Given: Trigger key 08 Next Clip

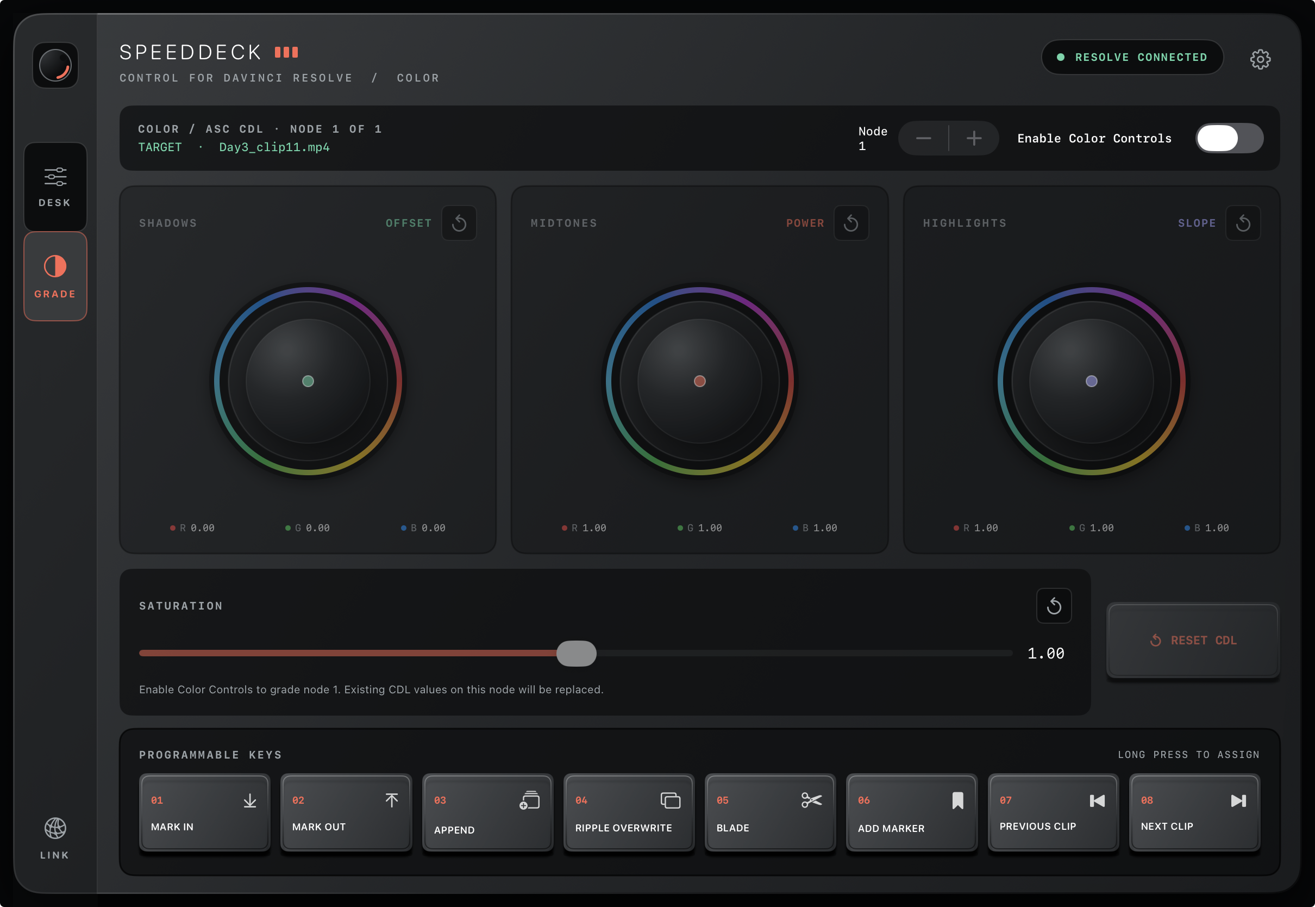Looking at the screenshot, I should pos(1194,812).
